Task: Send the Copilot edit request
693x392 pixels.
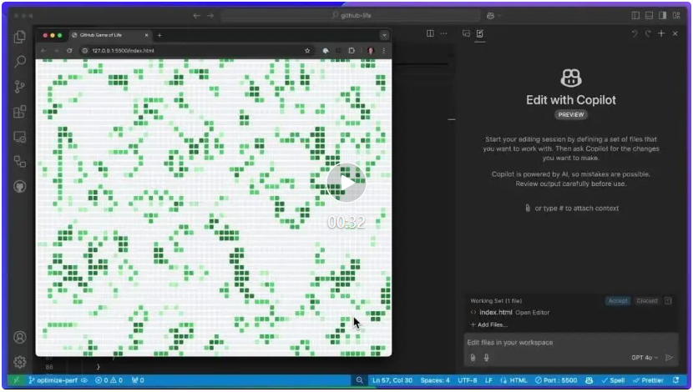Action: click(x=669, y=358)
